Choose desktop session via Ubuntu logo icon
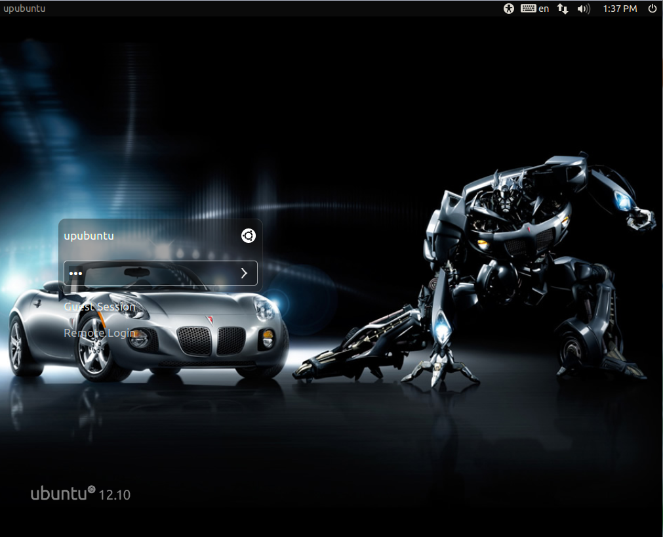663x537 pixels. click(x=248, y=236)
